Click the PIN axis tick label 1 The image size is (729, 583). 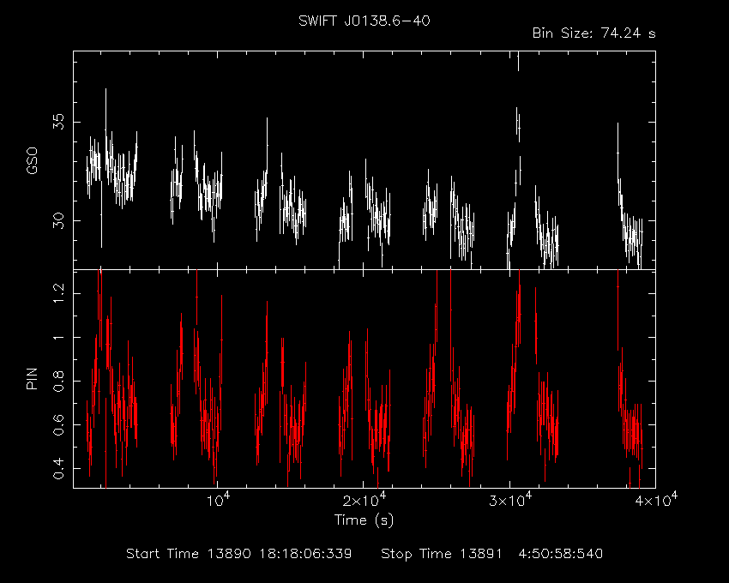pos(58,337)
